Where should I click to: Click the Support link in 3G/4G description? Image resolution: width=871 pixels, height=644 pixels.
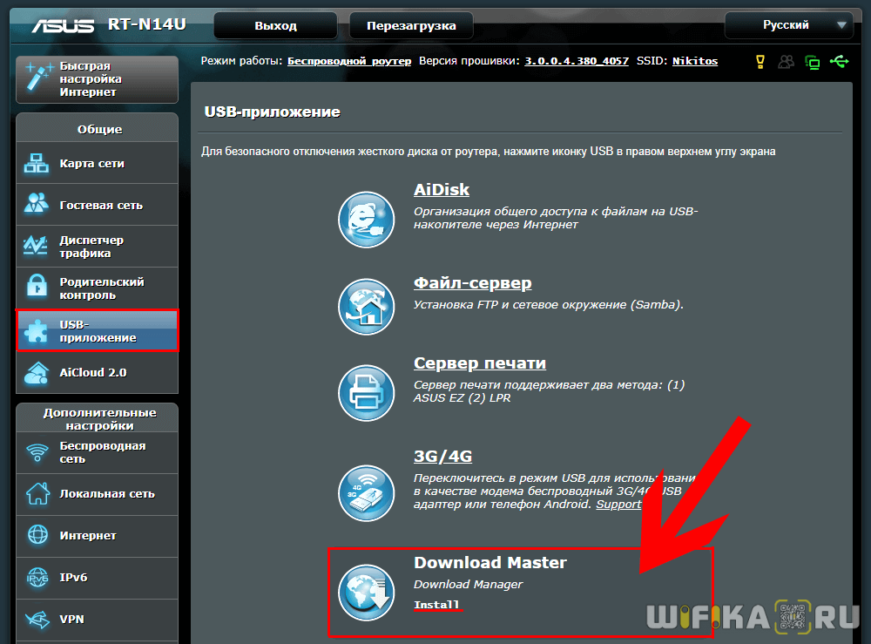[x=618, y=505]
